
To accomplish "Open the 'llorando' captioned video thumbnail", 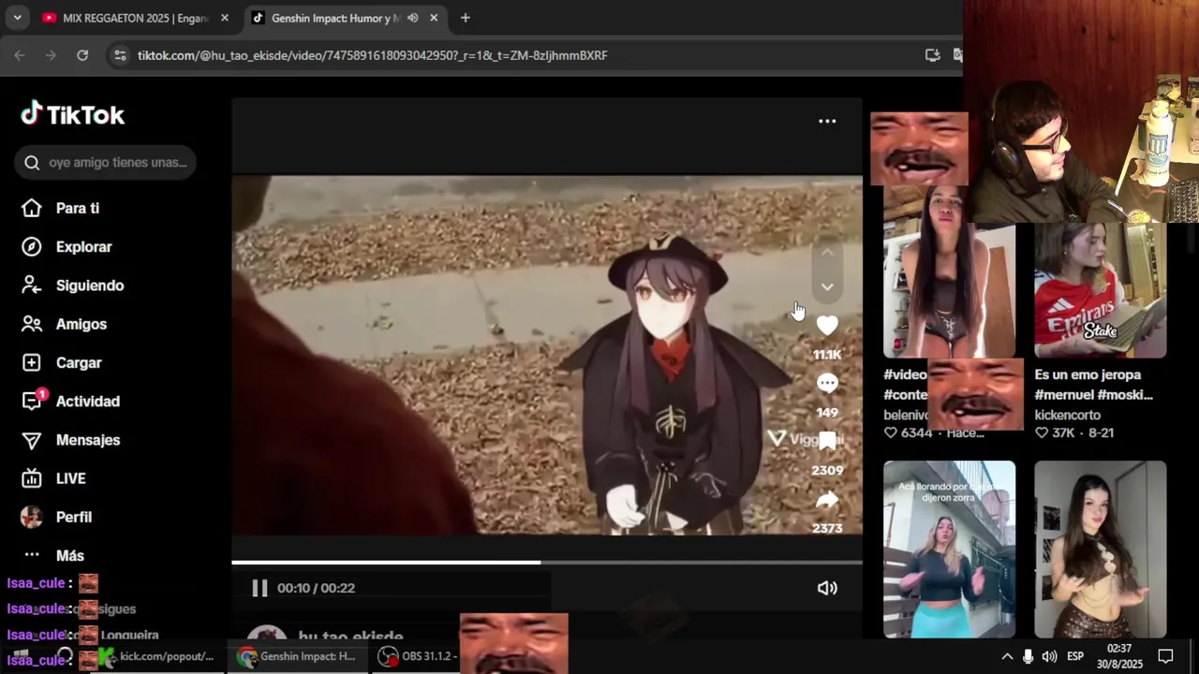I will pos(949,549).
